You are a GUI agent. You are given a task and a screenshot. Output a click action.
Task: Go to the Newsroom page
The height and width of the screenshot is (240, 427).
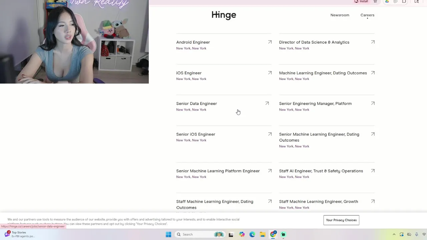[x=340, y=15]
